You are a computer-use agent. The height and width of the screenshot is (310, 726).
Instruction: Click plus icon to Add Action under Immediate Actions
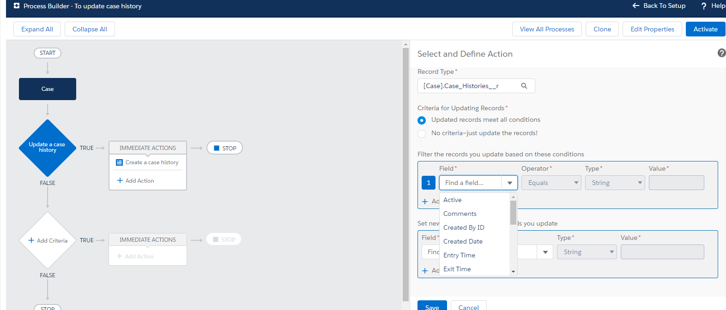pos(120,181)
